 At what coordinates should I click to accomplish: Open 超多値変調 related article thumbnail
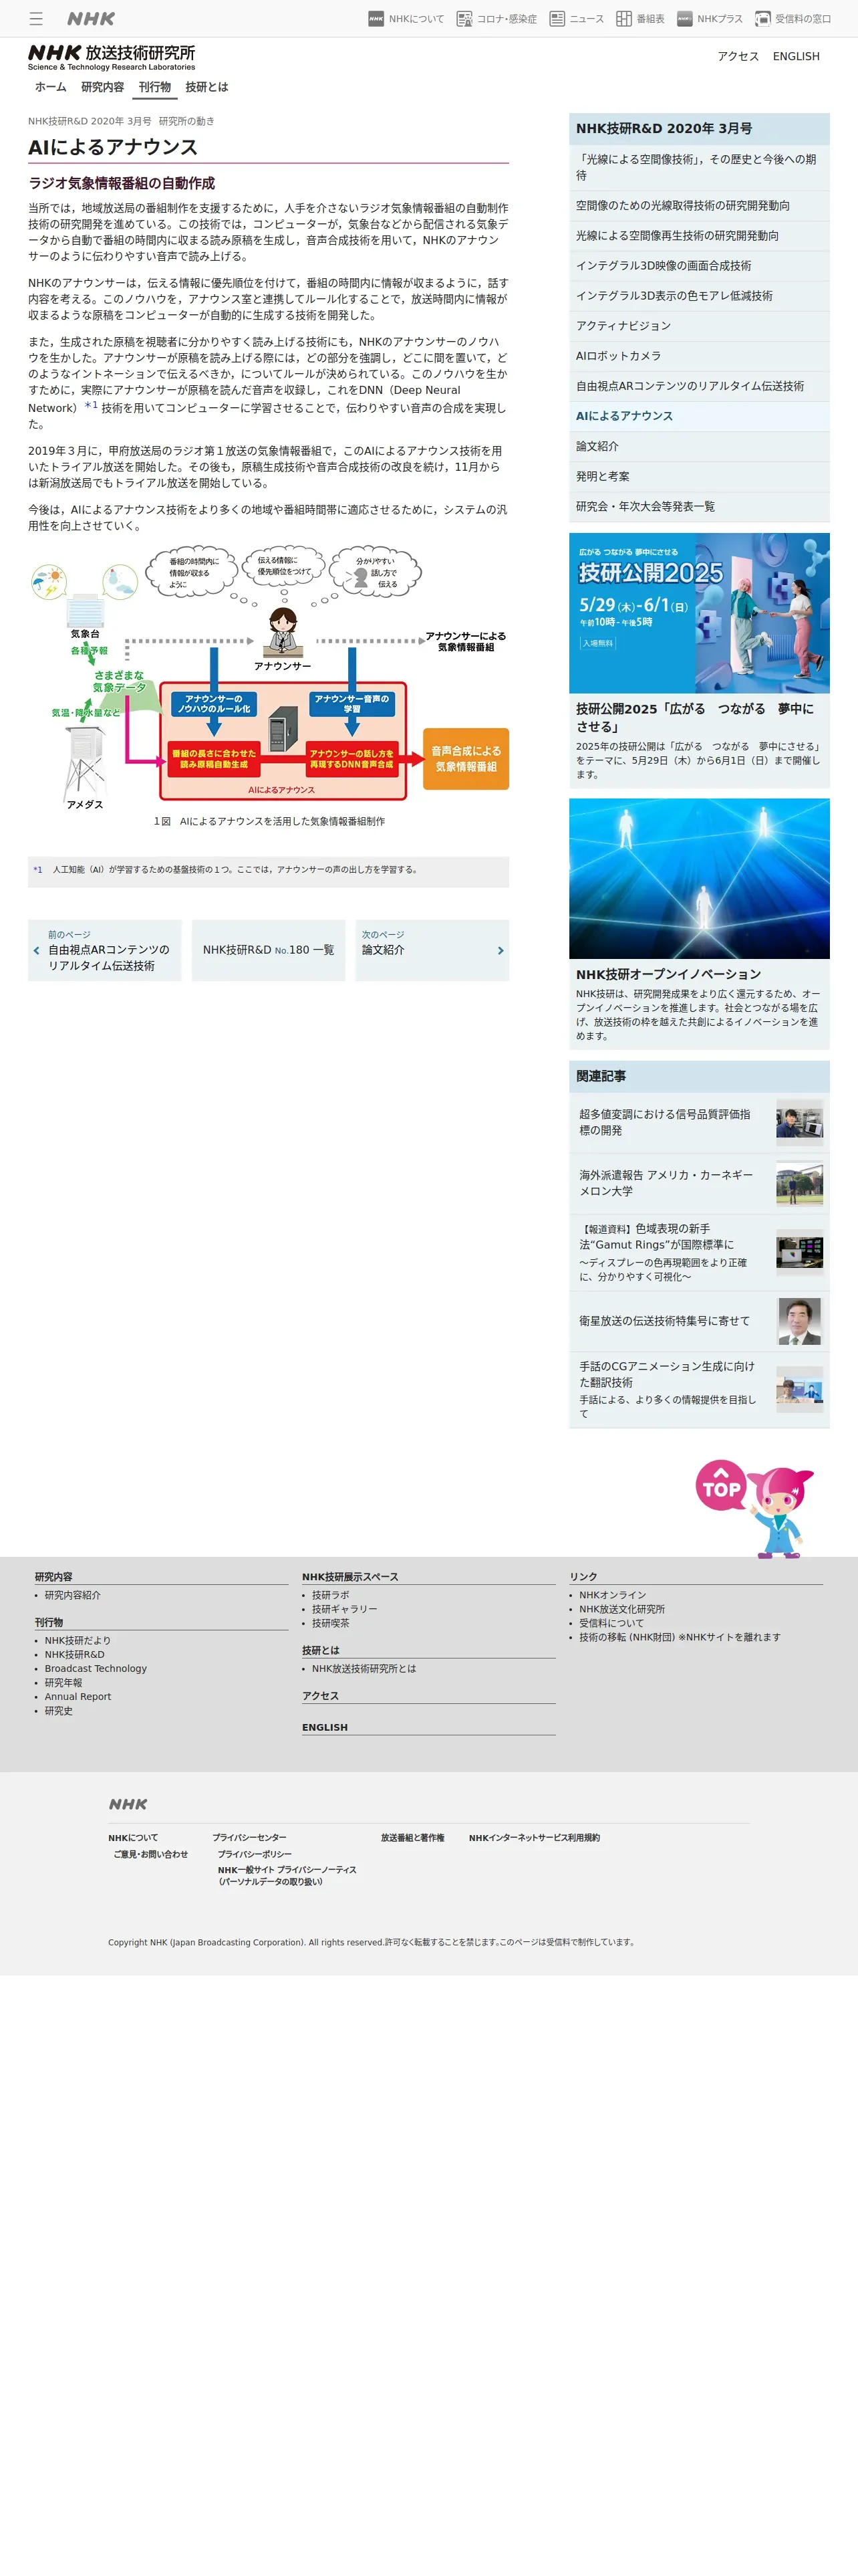800,1122
